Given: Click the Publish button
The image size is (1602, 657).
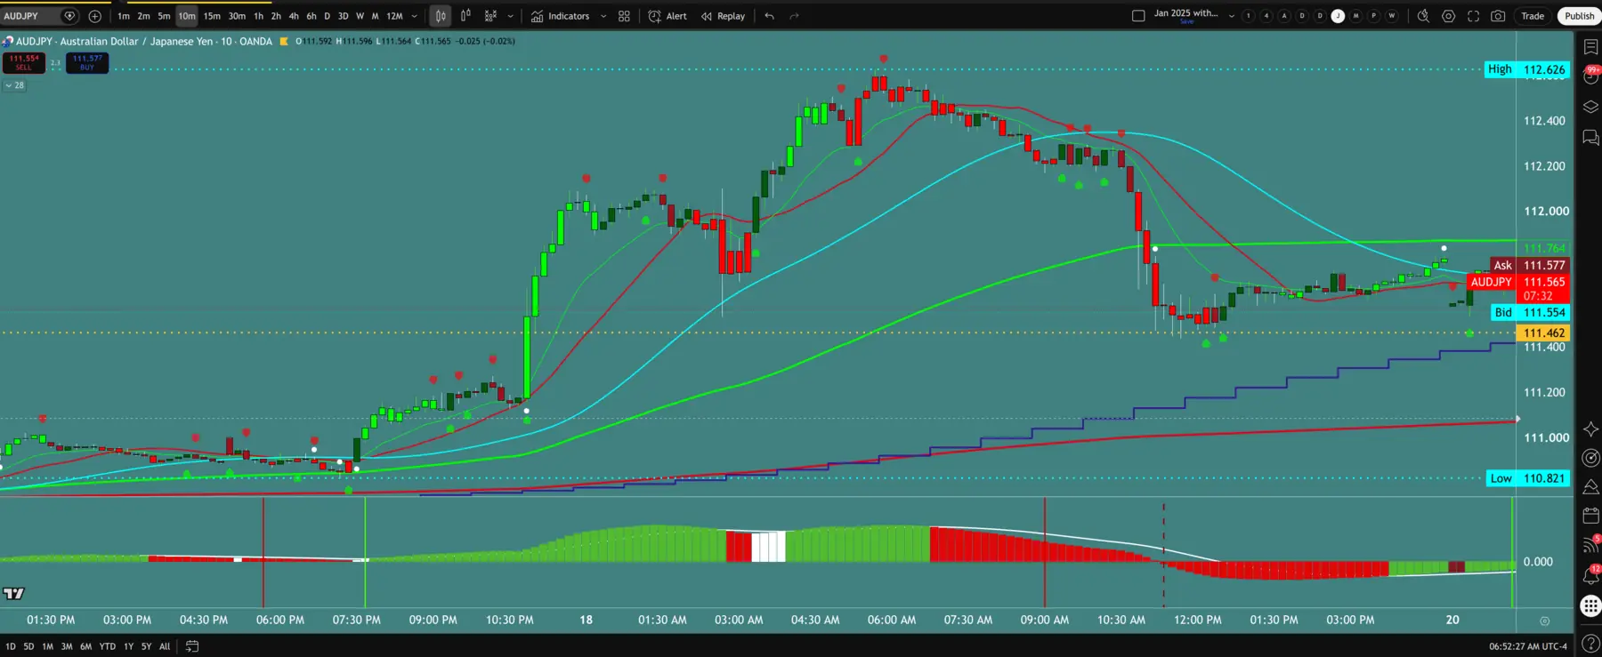Looking at the screenshot, I should pyautogui.click(x=1580, y=16).
